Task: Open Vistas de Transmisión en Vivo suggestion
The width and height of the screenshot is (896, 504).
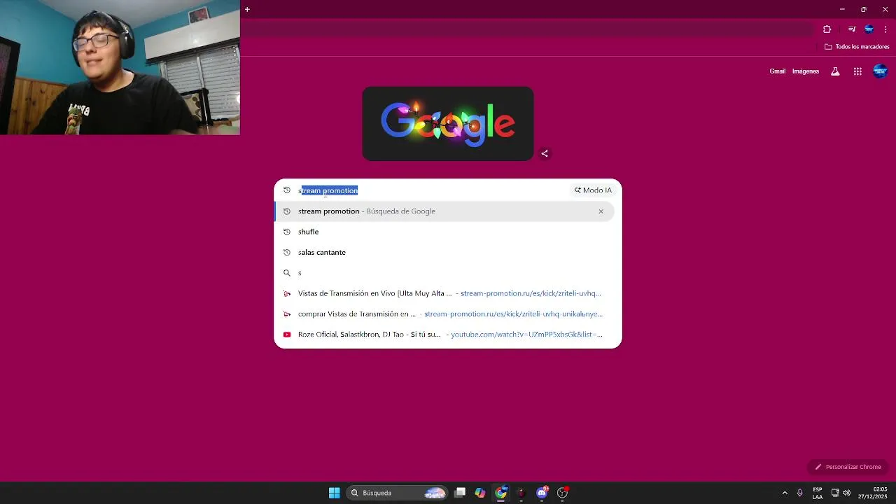Action: pyautogui.click(x=444, y=293)
